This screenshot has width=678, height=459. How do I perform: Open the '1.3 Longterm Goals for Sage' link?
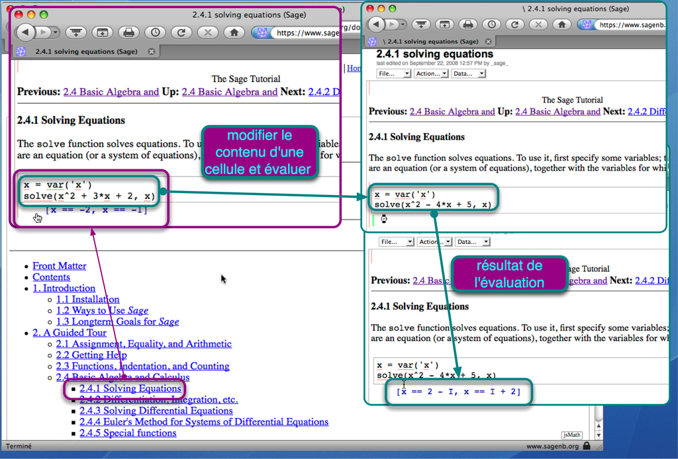[118, 321]
